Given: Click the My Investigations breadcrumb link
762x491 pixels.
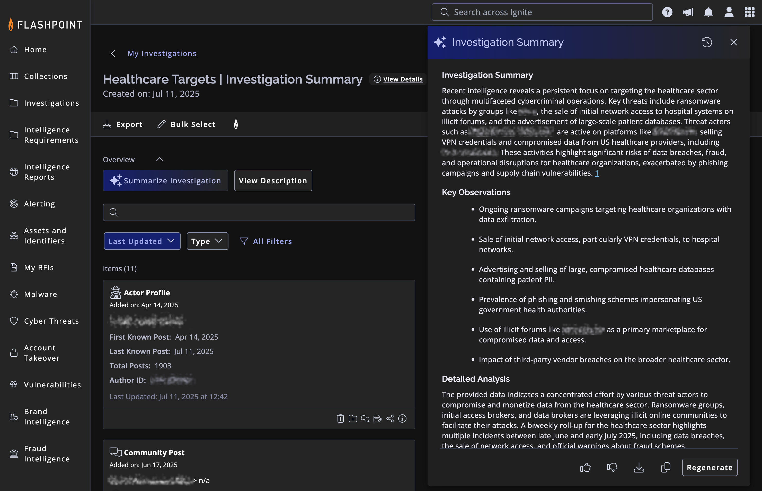Looking at the screenshot, I should coord(162,53).
